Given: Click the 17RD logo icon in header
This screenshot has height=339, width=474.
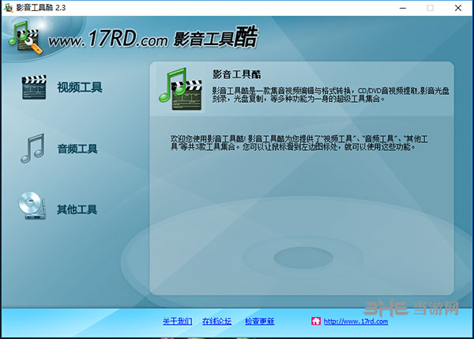Looking at the screenshot, I should tap(24, 37).
